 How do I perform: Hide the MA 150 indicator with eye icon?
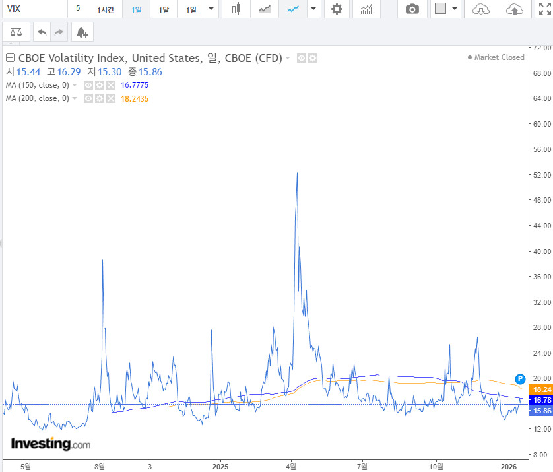pos(88,85)
